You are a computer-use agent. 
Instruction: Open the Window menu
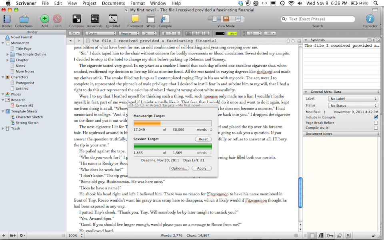tap(158, 3)
